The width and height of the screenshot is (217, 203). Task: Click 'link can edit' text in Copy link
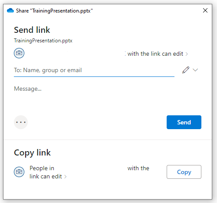(x=46, y=176)
